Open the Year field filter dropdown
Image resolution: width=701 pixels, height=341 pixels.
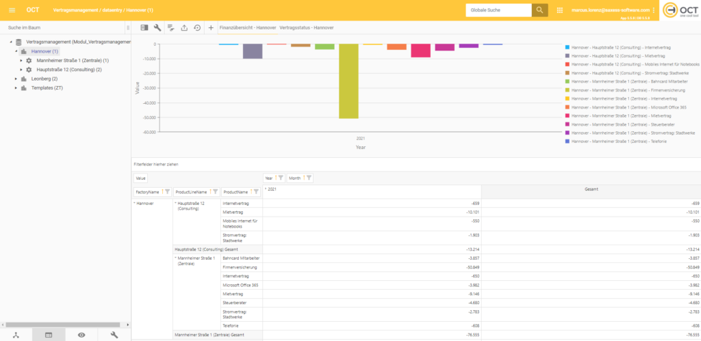point(281,178)
